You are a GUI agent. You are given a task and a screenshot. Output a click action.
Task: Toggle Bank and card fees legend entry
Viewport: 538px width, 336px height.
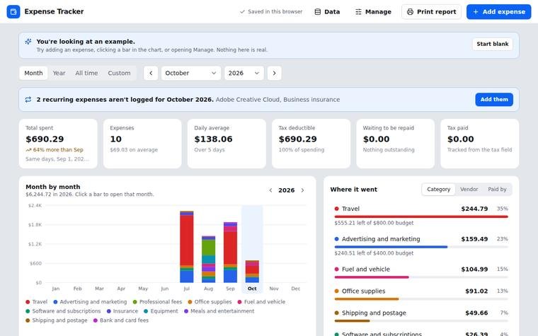pyautogui.click(x=121, y=320)
